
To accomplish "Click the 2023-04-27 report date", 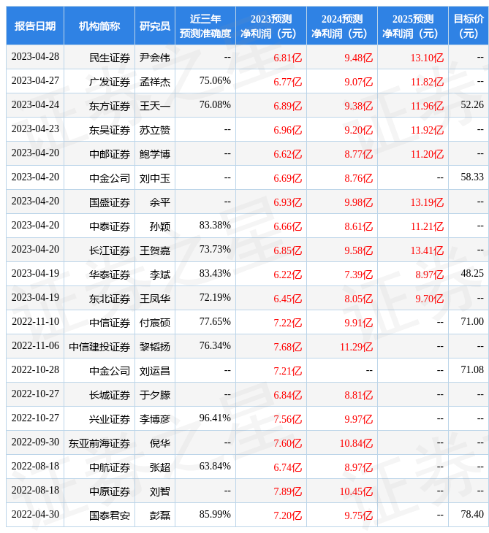I will (x=35, y=80).
